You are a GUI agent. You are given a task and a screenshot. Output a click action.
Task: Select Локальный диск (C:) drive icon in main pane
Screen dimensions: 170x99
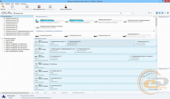[x=37, y=21]
